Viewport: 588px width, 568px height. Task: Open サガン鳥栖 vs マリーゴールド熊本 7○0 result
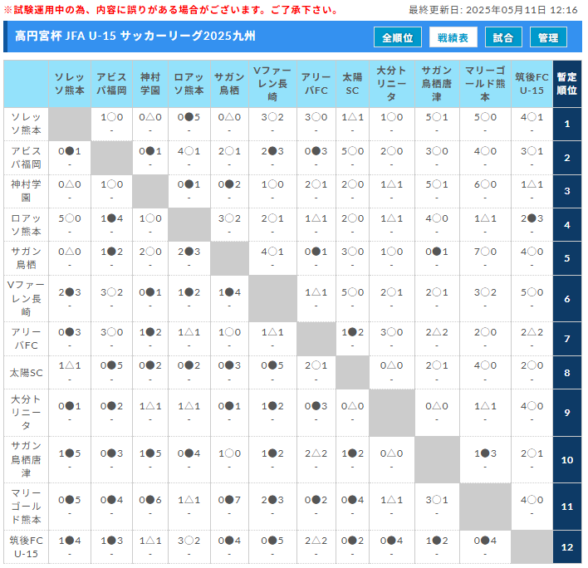click(485, 251)
